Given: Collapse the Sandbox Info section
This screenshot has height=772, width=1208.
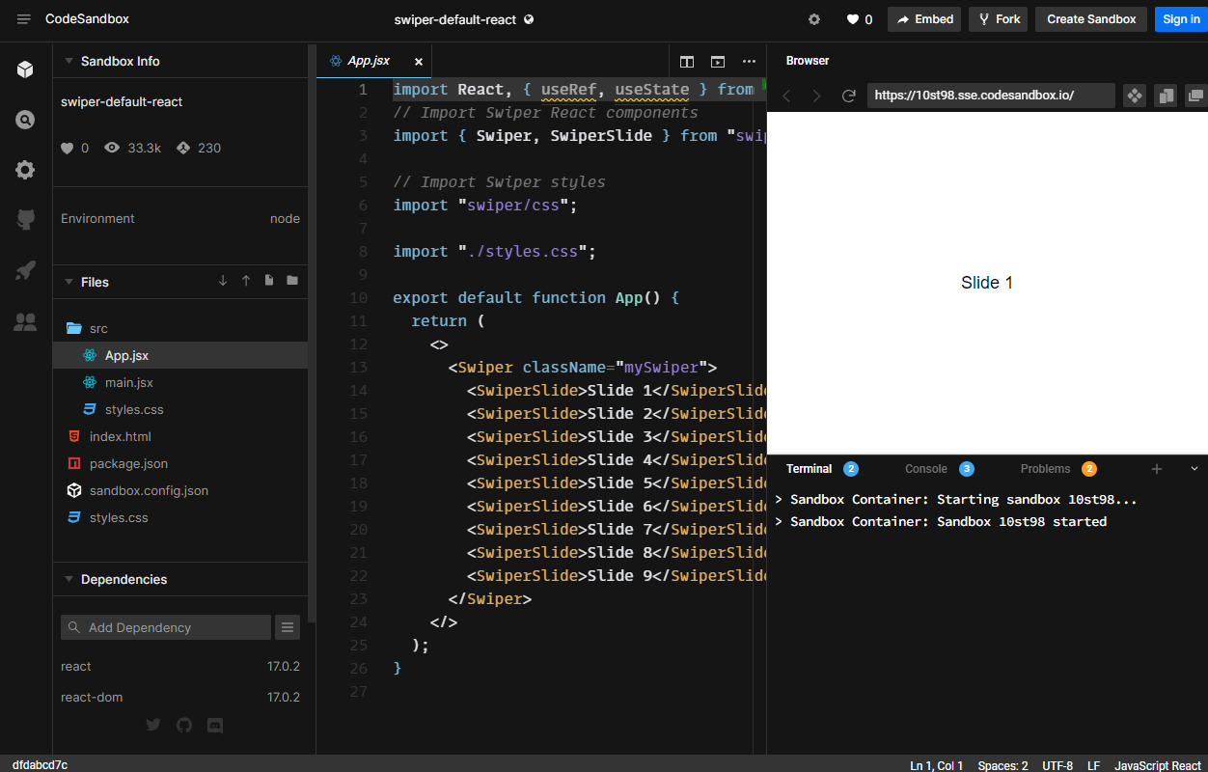Looking at the screenshot, I should (x=69, y=61).
